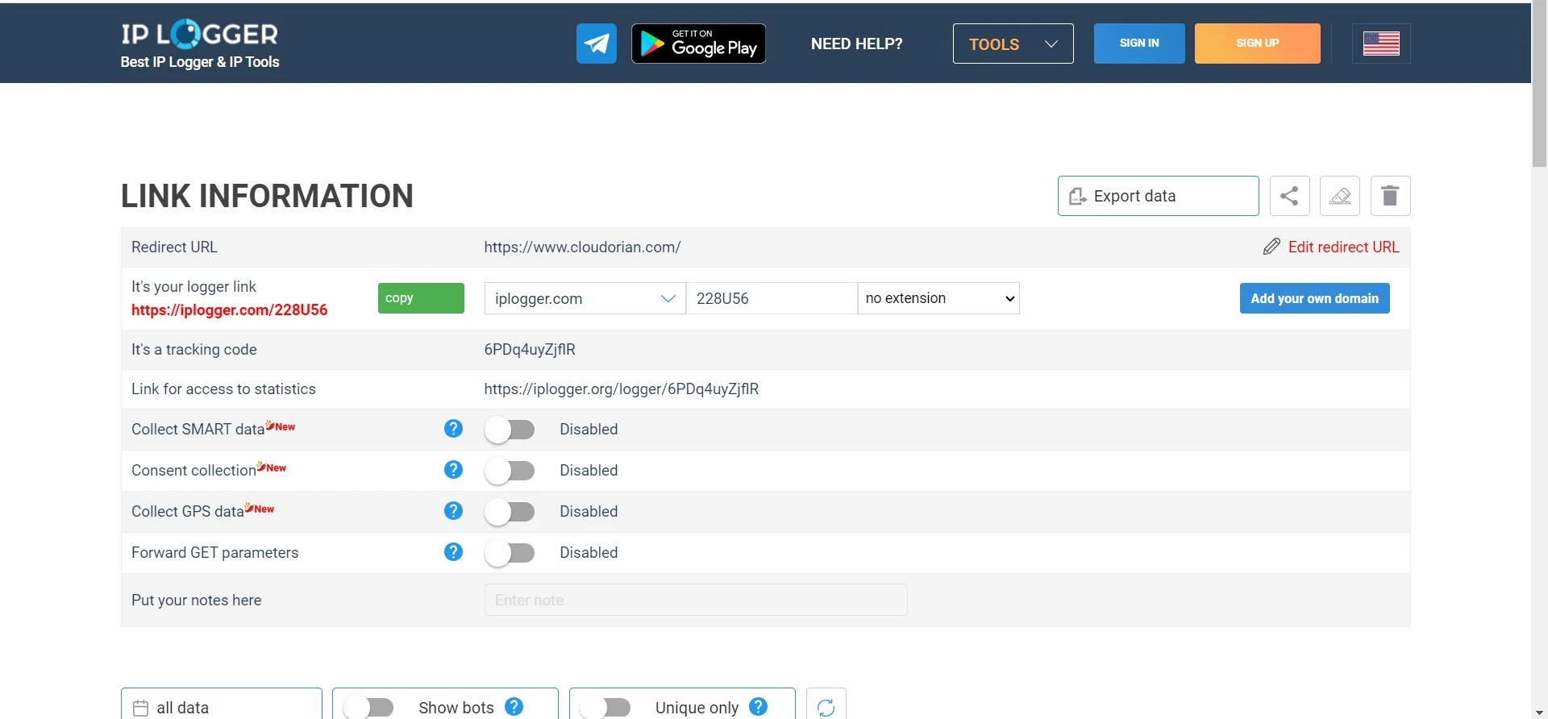1548x719 pixels.
Task: Click the refresh statistics icon
Action: [826, 707]
